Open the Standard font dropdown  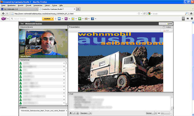pos(86,113)
